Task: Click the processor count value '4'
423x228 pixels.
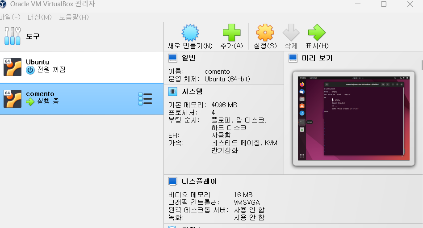Action: (213, 112)
